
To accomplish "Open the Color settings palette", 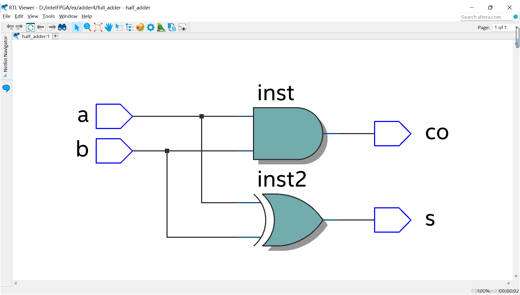I will tap(140, 27).
